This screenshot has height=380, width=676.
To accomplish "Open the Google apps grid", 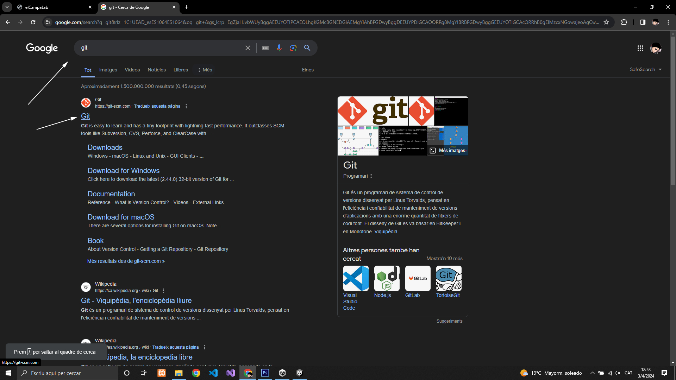I will tap(640, 48).
